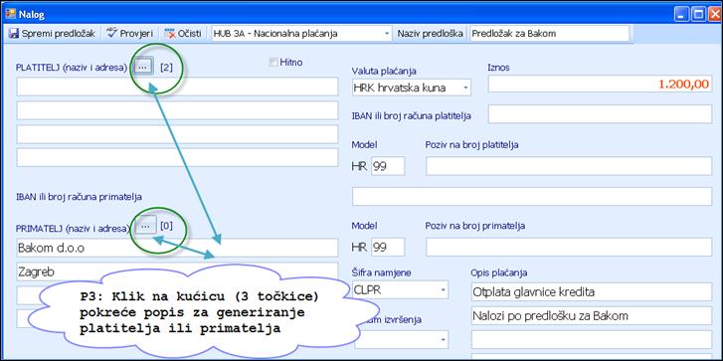This screenshot has height=361, width=723.
Task: Open the Valuta plaćanja HRK dropdown
Action: click(465, 88)
